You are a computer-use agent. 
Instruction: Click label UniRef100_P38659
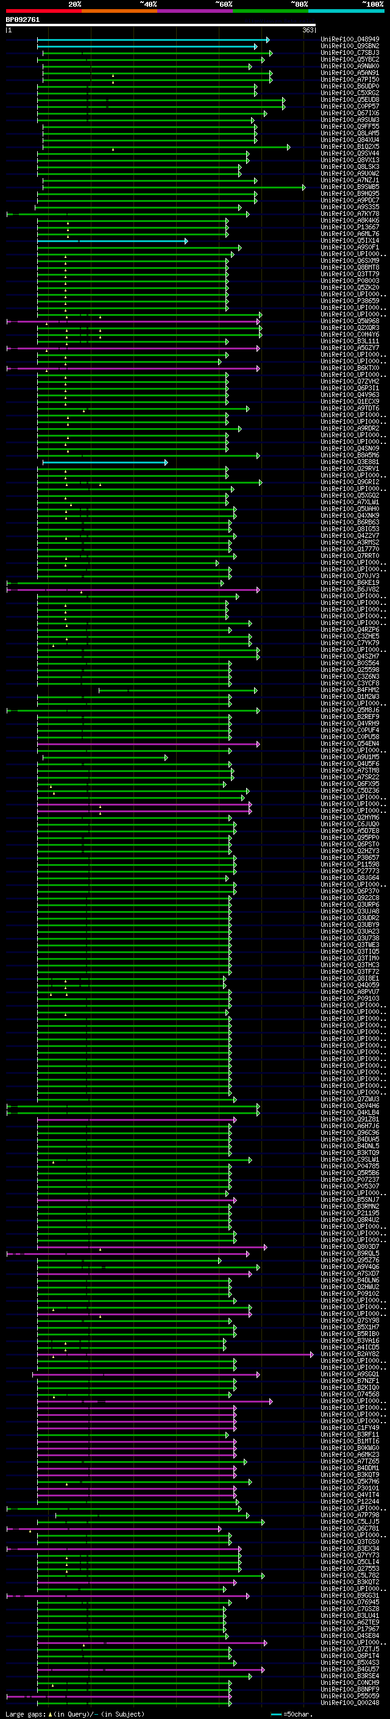350,300
